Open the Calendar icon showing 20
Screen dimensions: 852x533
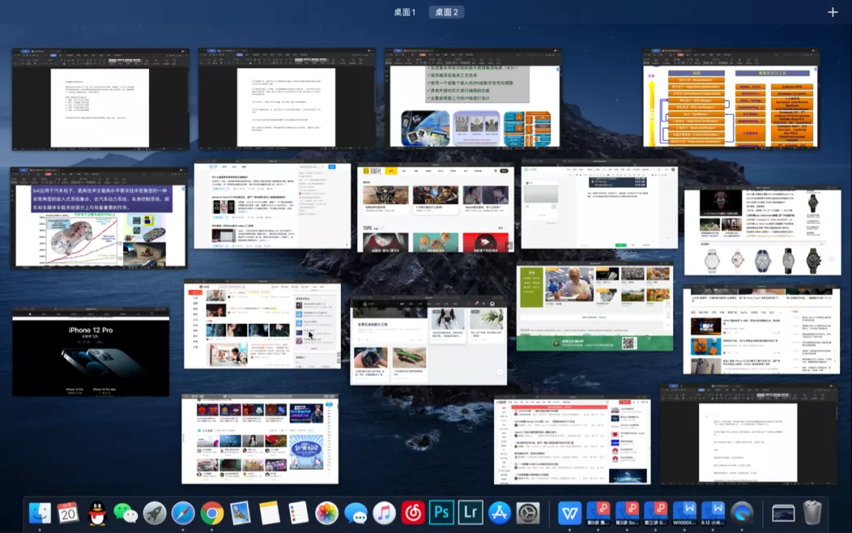[x=68, y=512]
